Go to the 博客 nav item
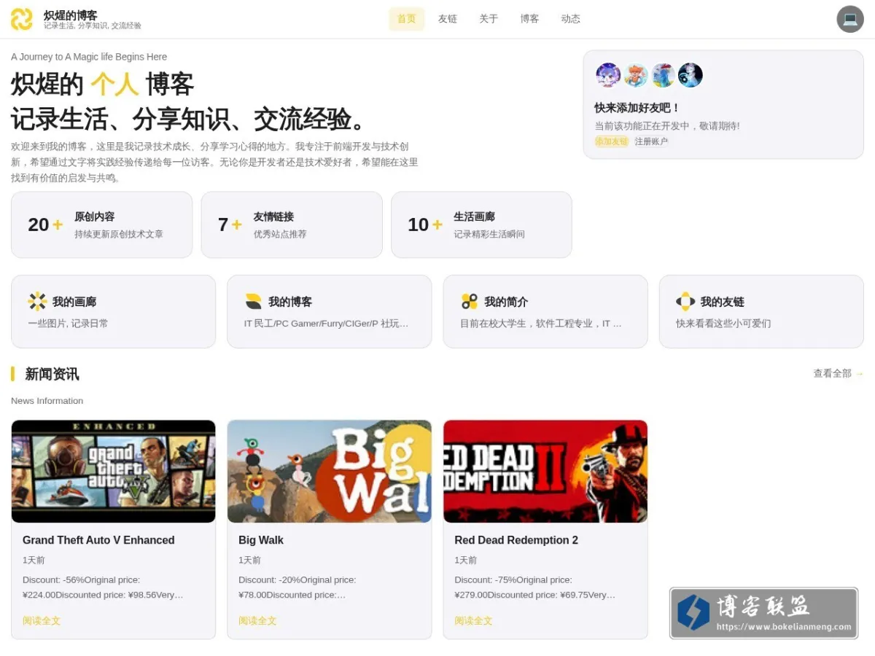875x656 pixels. click(529, 19)
